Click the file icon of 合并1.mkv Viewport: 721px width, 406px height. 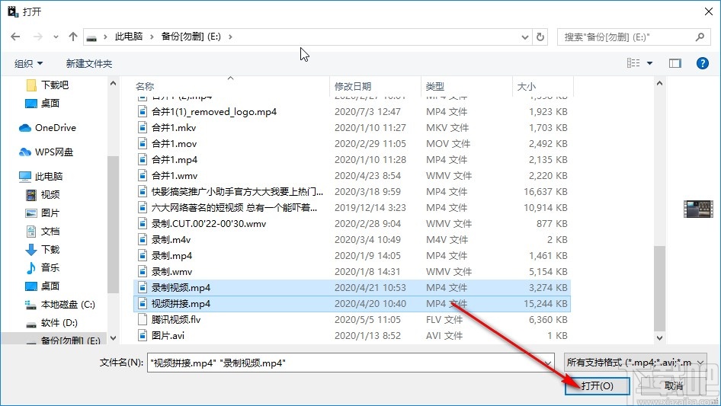[x=143, y=128]
